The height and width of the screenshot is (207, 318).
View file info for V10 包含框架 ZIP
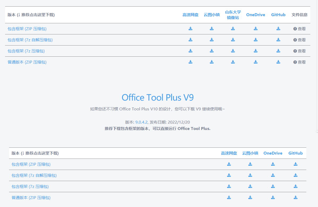pyautogui.click(x=299, y=29)
